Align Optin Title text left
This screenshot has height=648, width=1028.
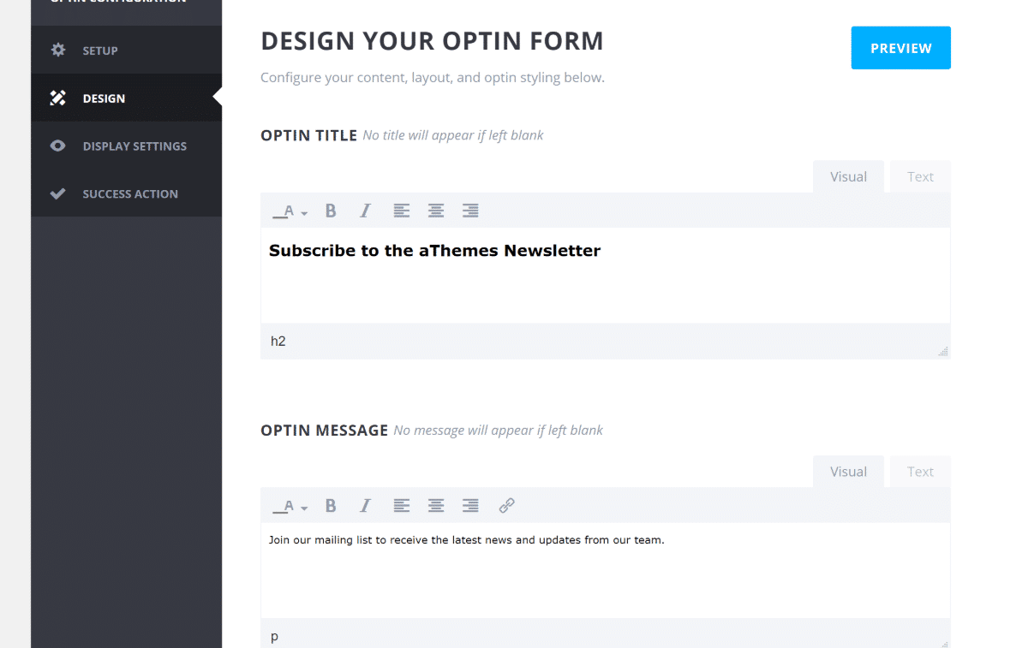[x=402, y=211]
